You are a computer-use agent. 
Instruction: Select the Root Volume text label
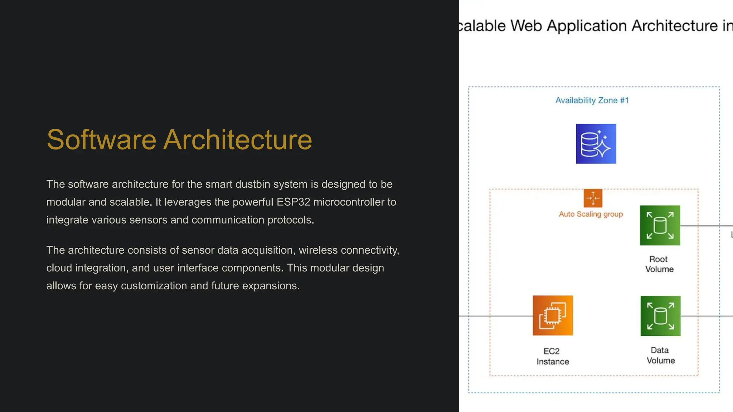tap(659, 264)
